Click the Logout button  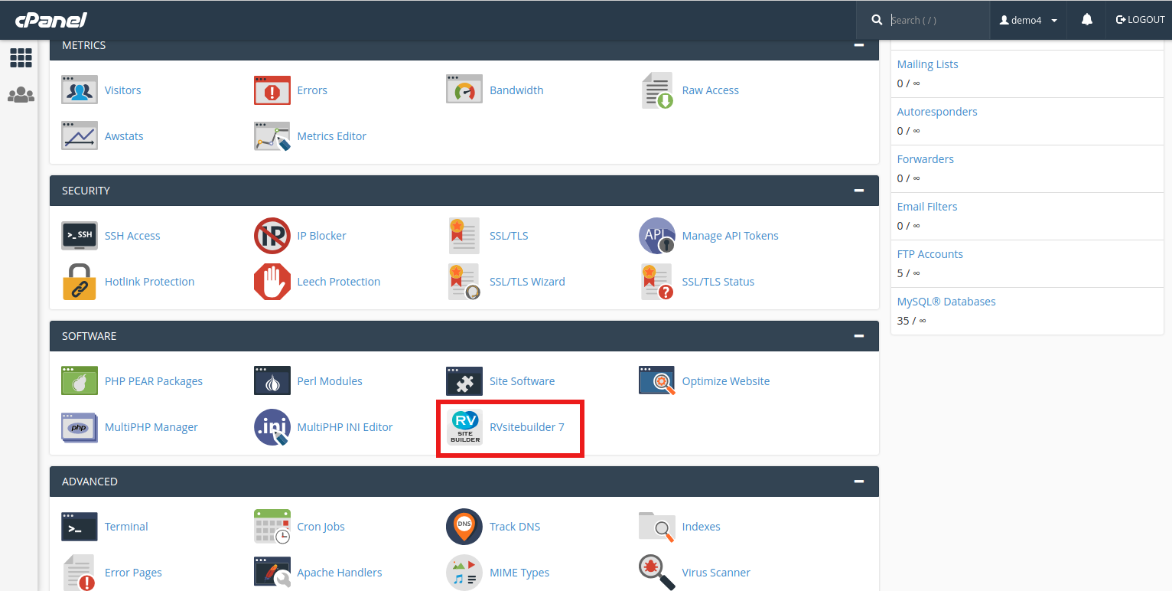(x=1140, y=20)
